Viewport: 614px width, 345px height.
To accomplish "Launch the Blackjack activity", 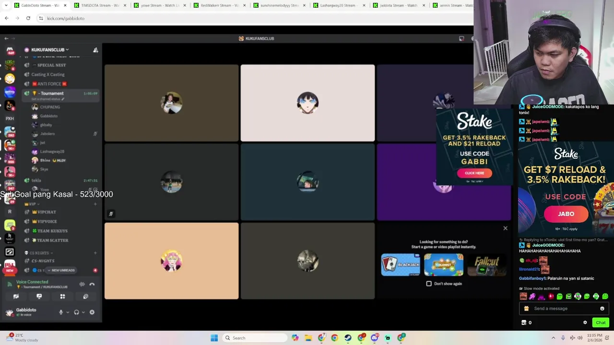I will coord(401,264).
